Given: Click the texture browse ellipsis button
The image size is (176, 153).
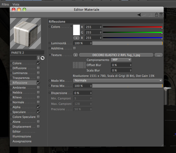Looking at the screenshot, I should [x=159, y=55].
